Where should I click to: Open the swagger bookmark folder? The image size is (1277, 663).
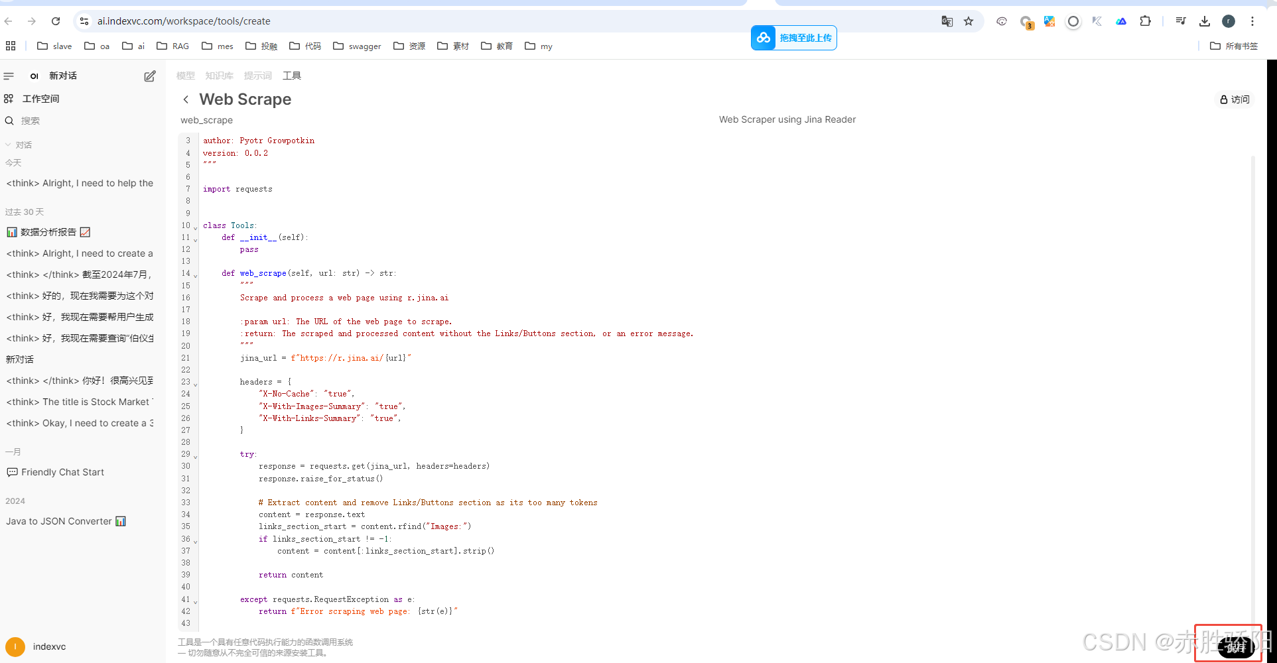click(x=357, y=46)
